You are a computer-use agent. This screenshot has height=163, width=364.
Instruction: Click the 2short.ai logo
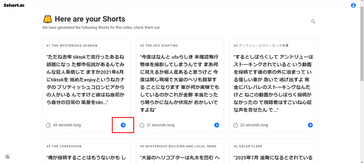14,5
